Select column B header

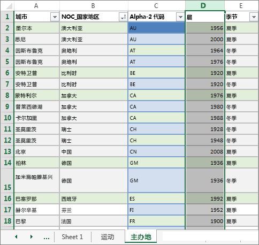tap(94, 6)
